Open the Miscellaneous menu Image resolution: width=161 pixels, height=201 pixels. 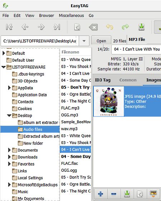[x=72, y=15]
